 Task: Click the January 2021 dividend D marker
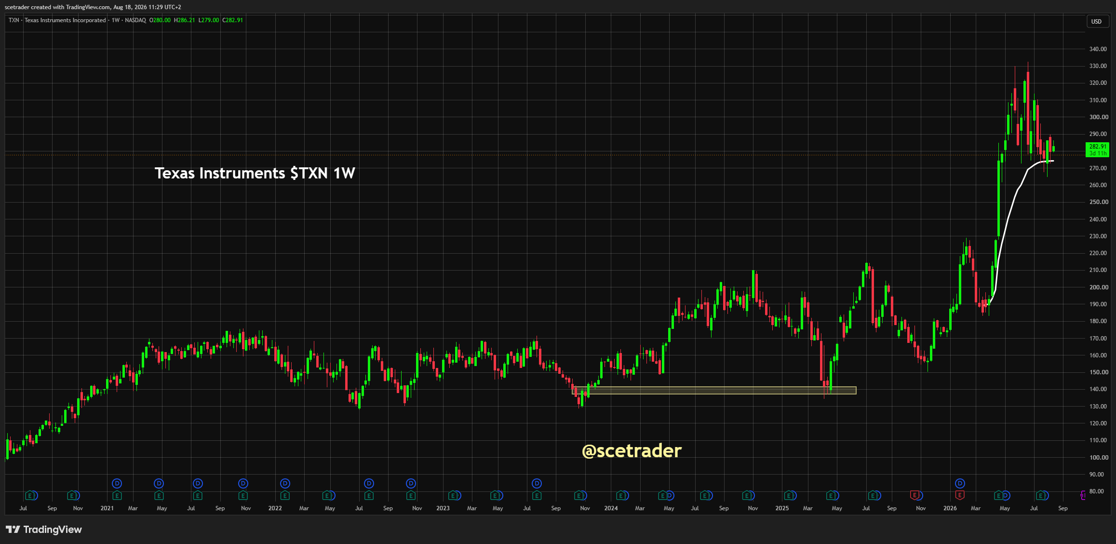pos(117,483)
